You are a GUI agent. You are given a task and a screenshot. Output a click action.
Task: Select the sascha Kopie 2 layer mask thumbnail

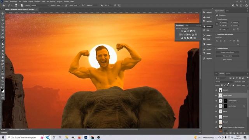click(x=226, y=101)
